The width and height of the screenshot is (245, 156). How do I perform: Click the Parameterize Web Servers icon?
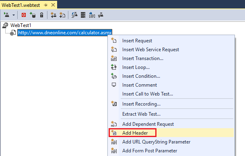coord(83,15)
